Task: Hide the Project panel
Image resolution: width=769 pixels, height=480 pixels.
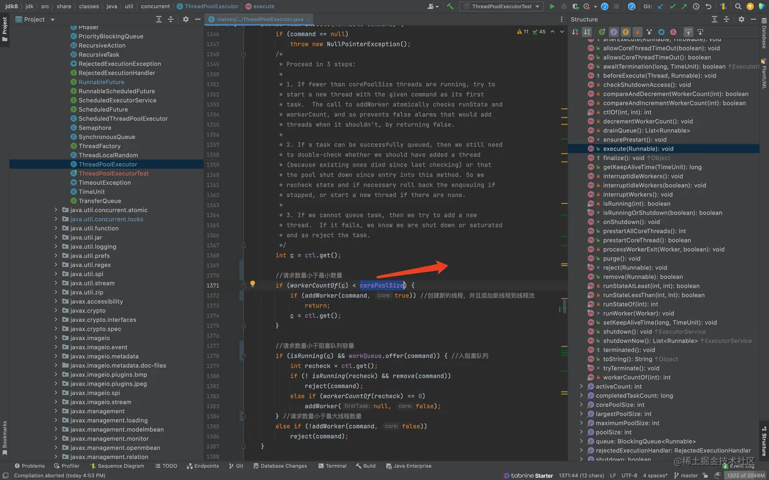Action: click(x=198, y=19)
